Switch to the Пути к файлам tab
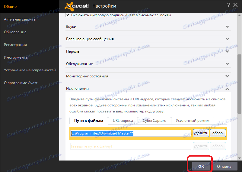 (x=89, y=121)
